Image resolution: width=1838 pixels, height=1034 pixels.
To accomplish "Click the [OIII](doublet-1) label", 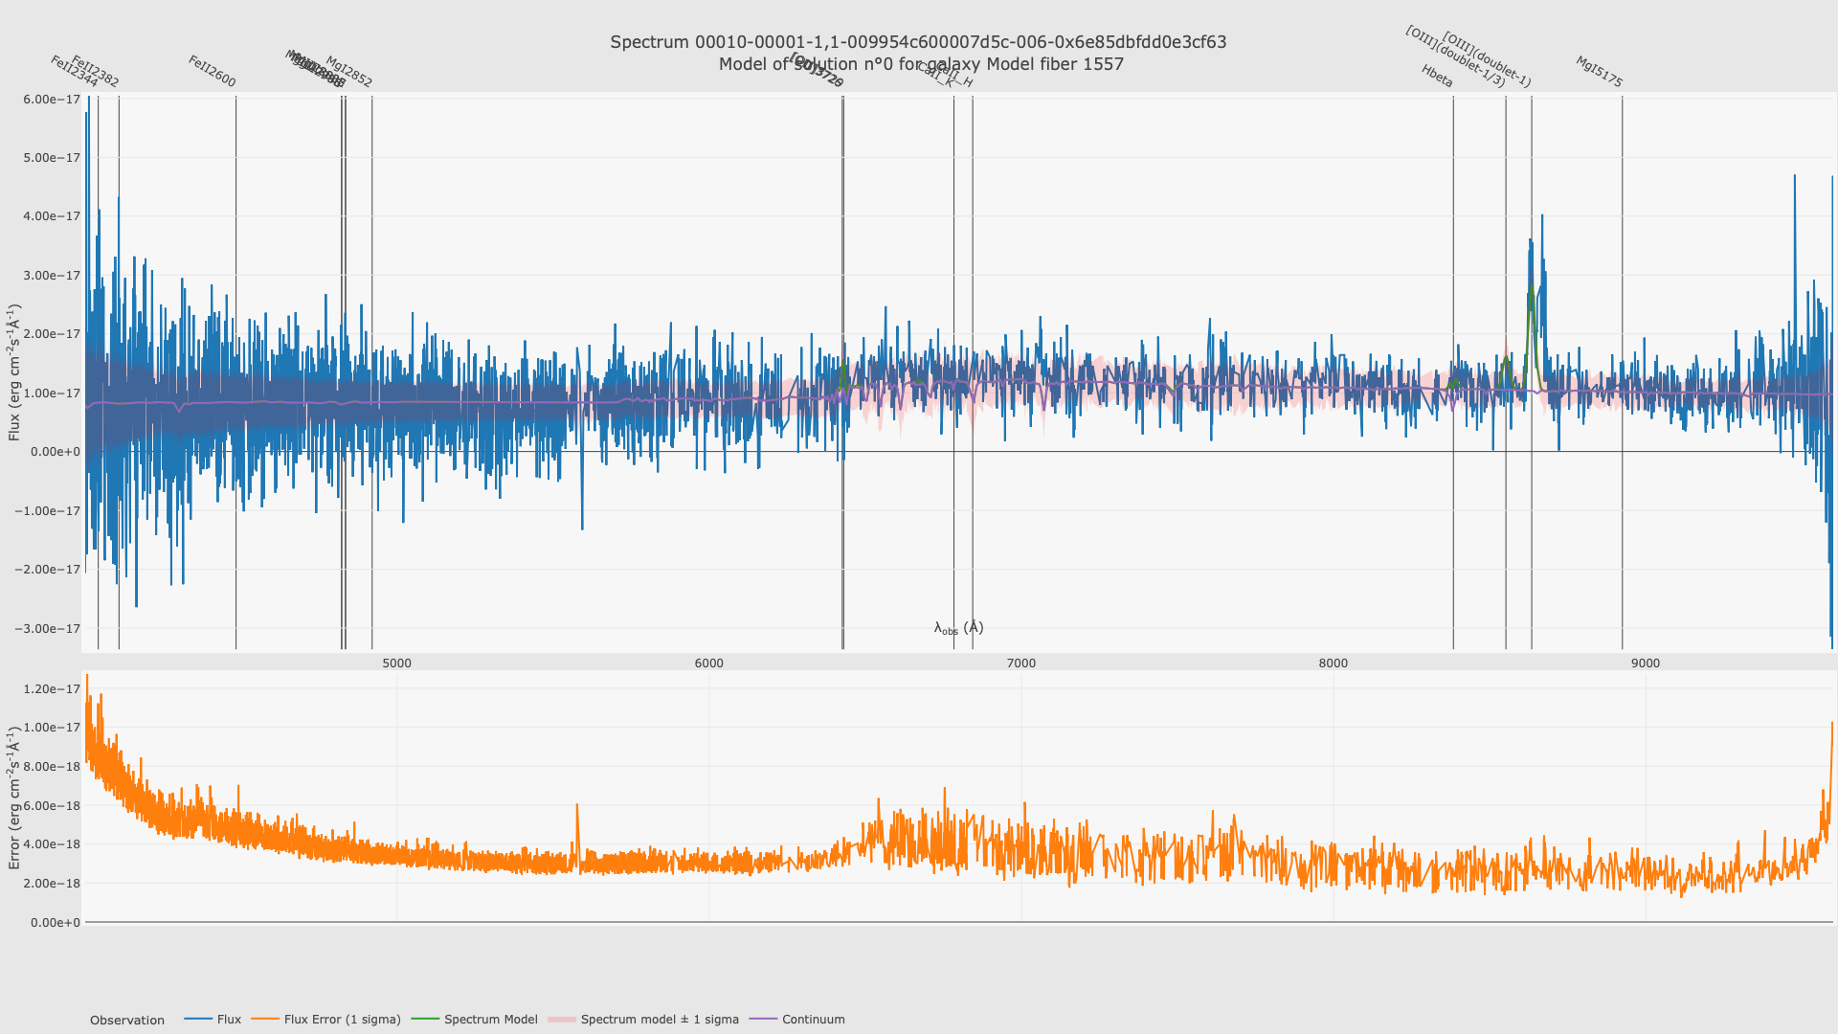I will 1487,60.
